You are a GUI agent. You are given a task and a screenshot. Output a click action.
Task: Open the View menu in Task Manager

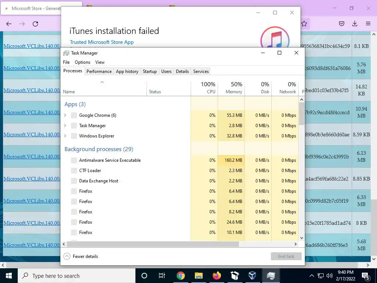100,62
